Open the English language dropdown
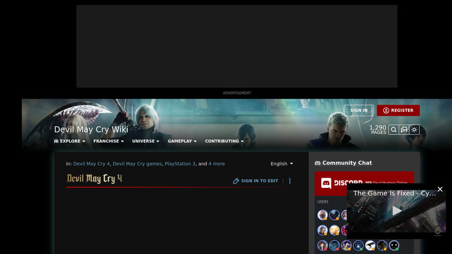Screen dimensions: 452x254 [x=281, y=164]
